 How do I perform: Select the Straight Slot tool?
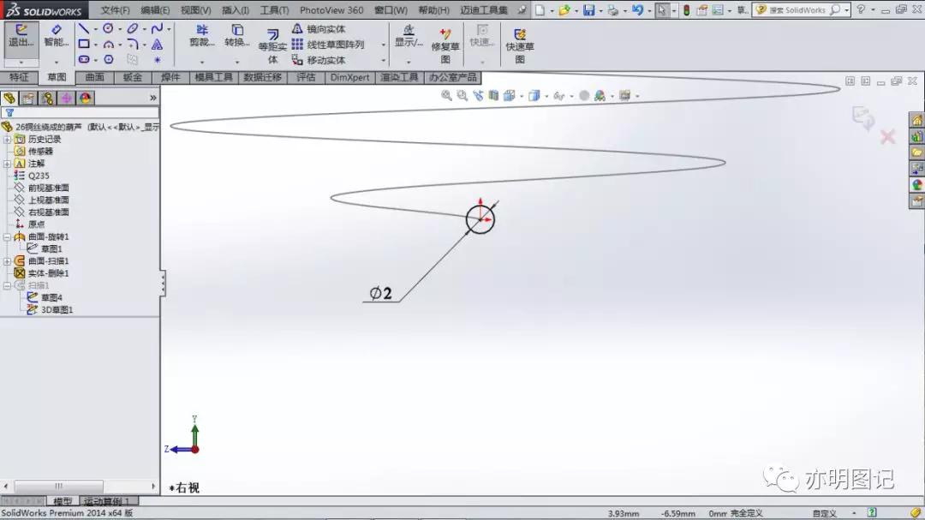click(84, 60)
